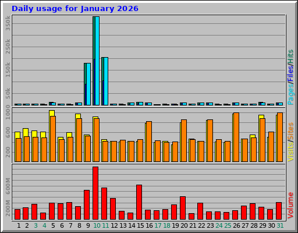Click the 'Pages' legend label
Viewport: 298px width, 233px height.
coord(290,95)
